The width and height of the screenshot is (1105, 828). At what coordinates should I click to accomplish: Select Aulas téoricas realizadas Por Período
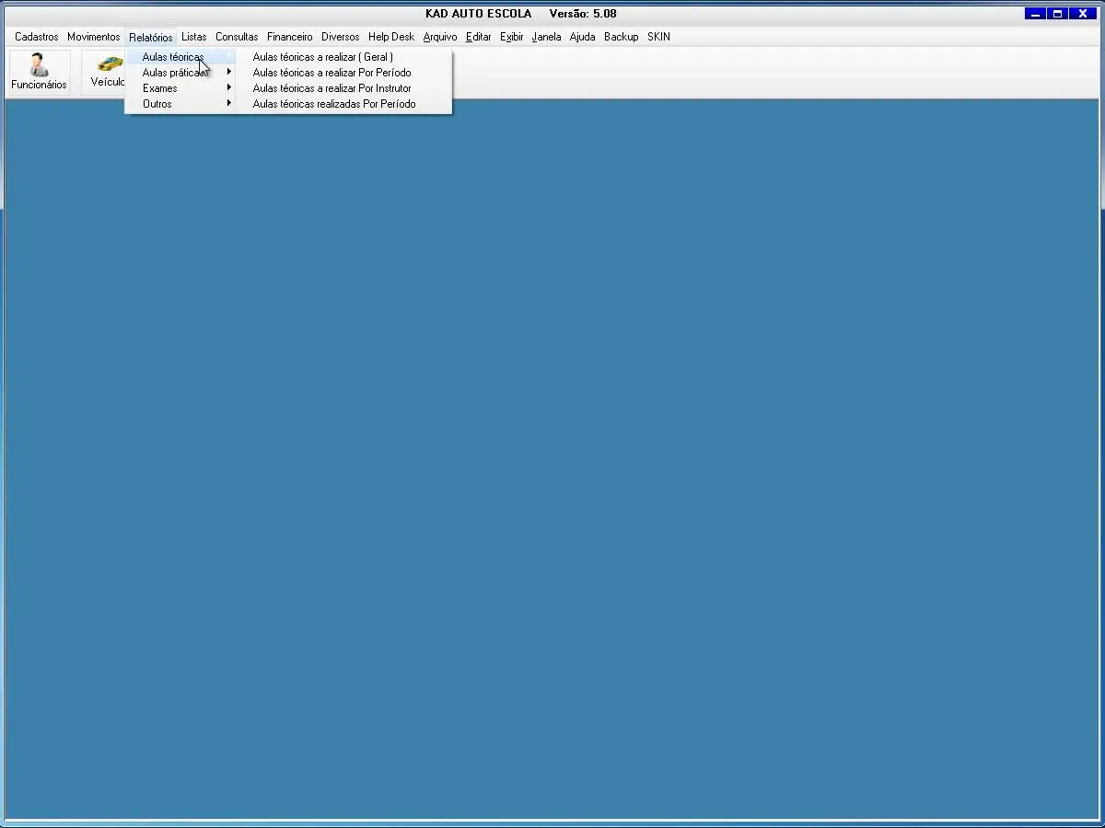[x=334, y=104]
